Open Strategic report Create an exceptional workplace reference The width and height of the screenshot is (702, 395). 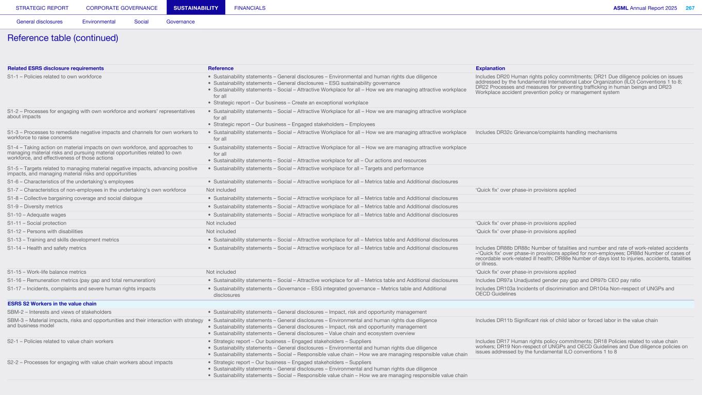coord(291,103)
